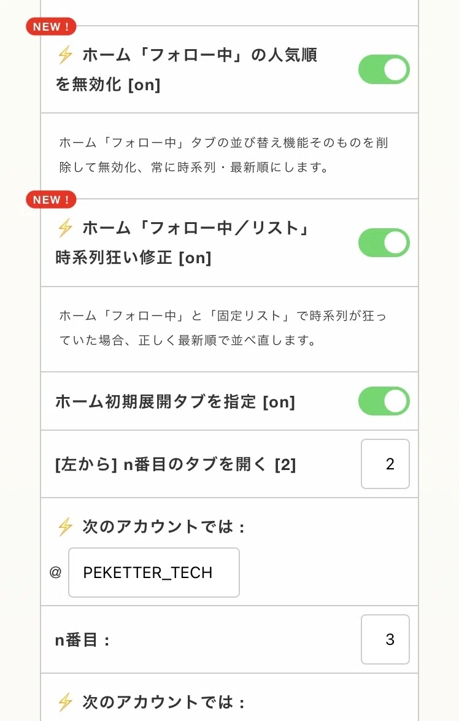Toggle off 時系列狂い修正 switch

point(384,243)
